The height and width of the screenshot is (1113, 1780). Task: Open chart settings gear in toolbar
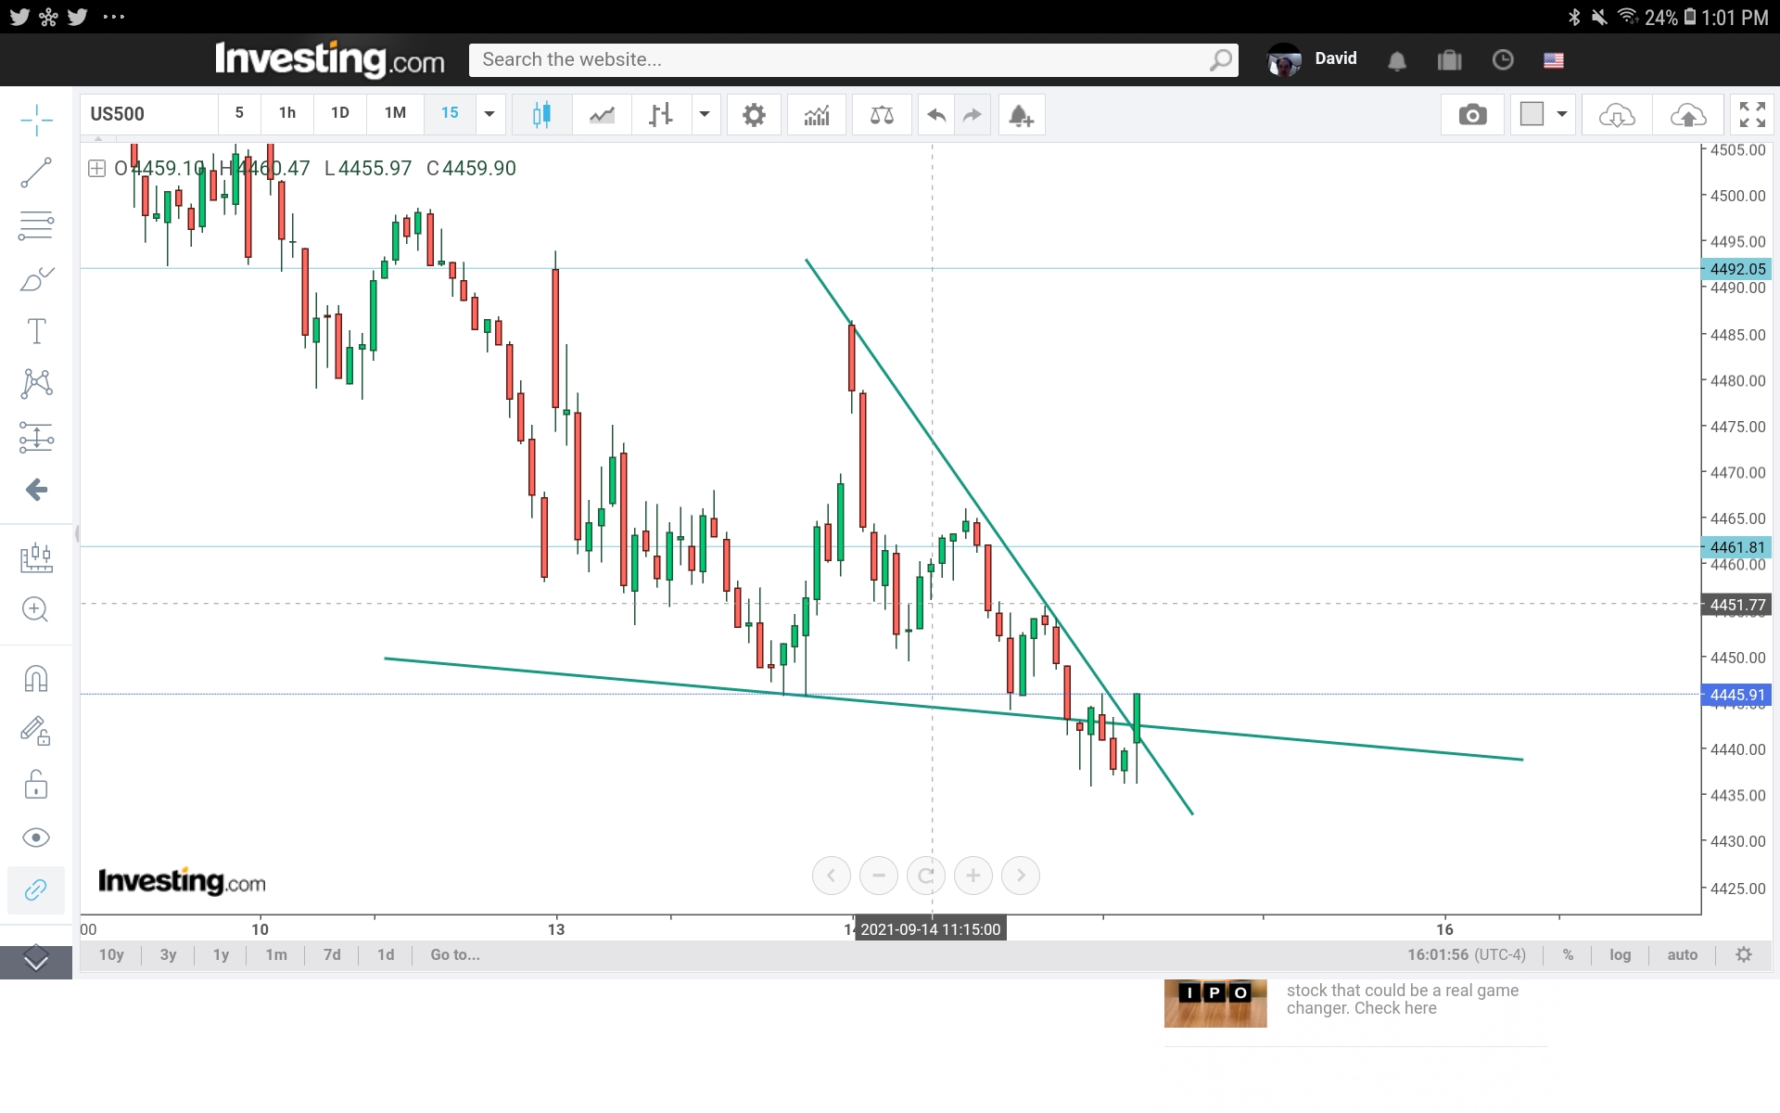754,115
